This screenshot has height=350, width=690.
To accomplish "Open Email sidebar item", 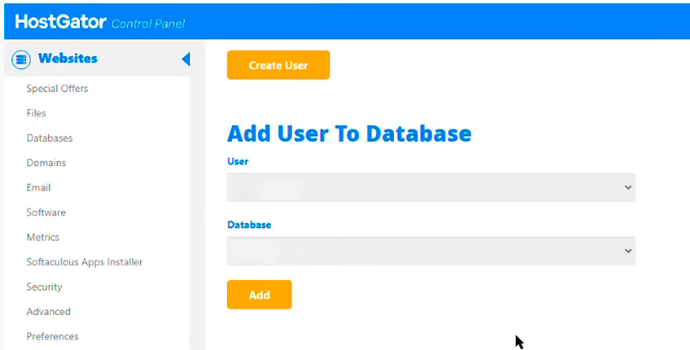I will pyautogui.click(x=38, y=187).
